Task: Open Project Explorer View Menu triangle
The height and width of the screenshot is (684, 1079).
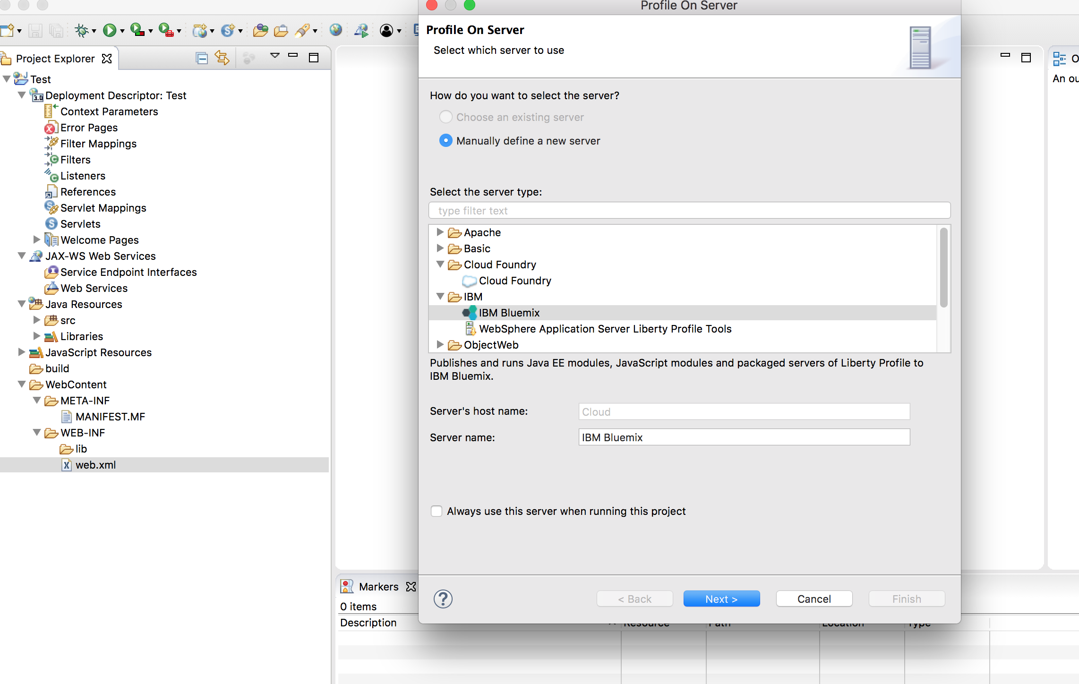Action: point(275,56)
